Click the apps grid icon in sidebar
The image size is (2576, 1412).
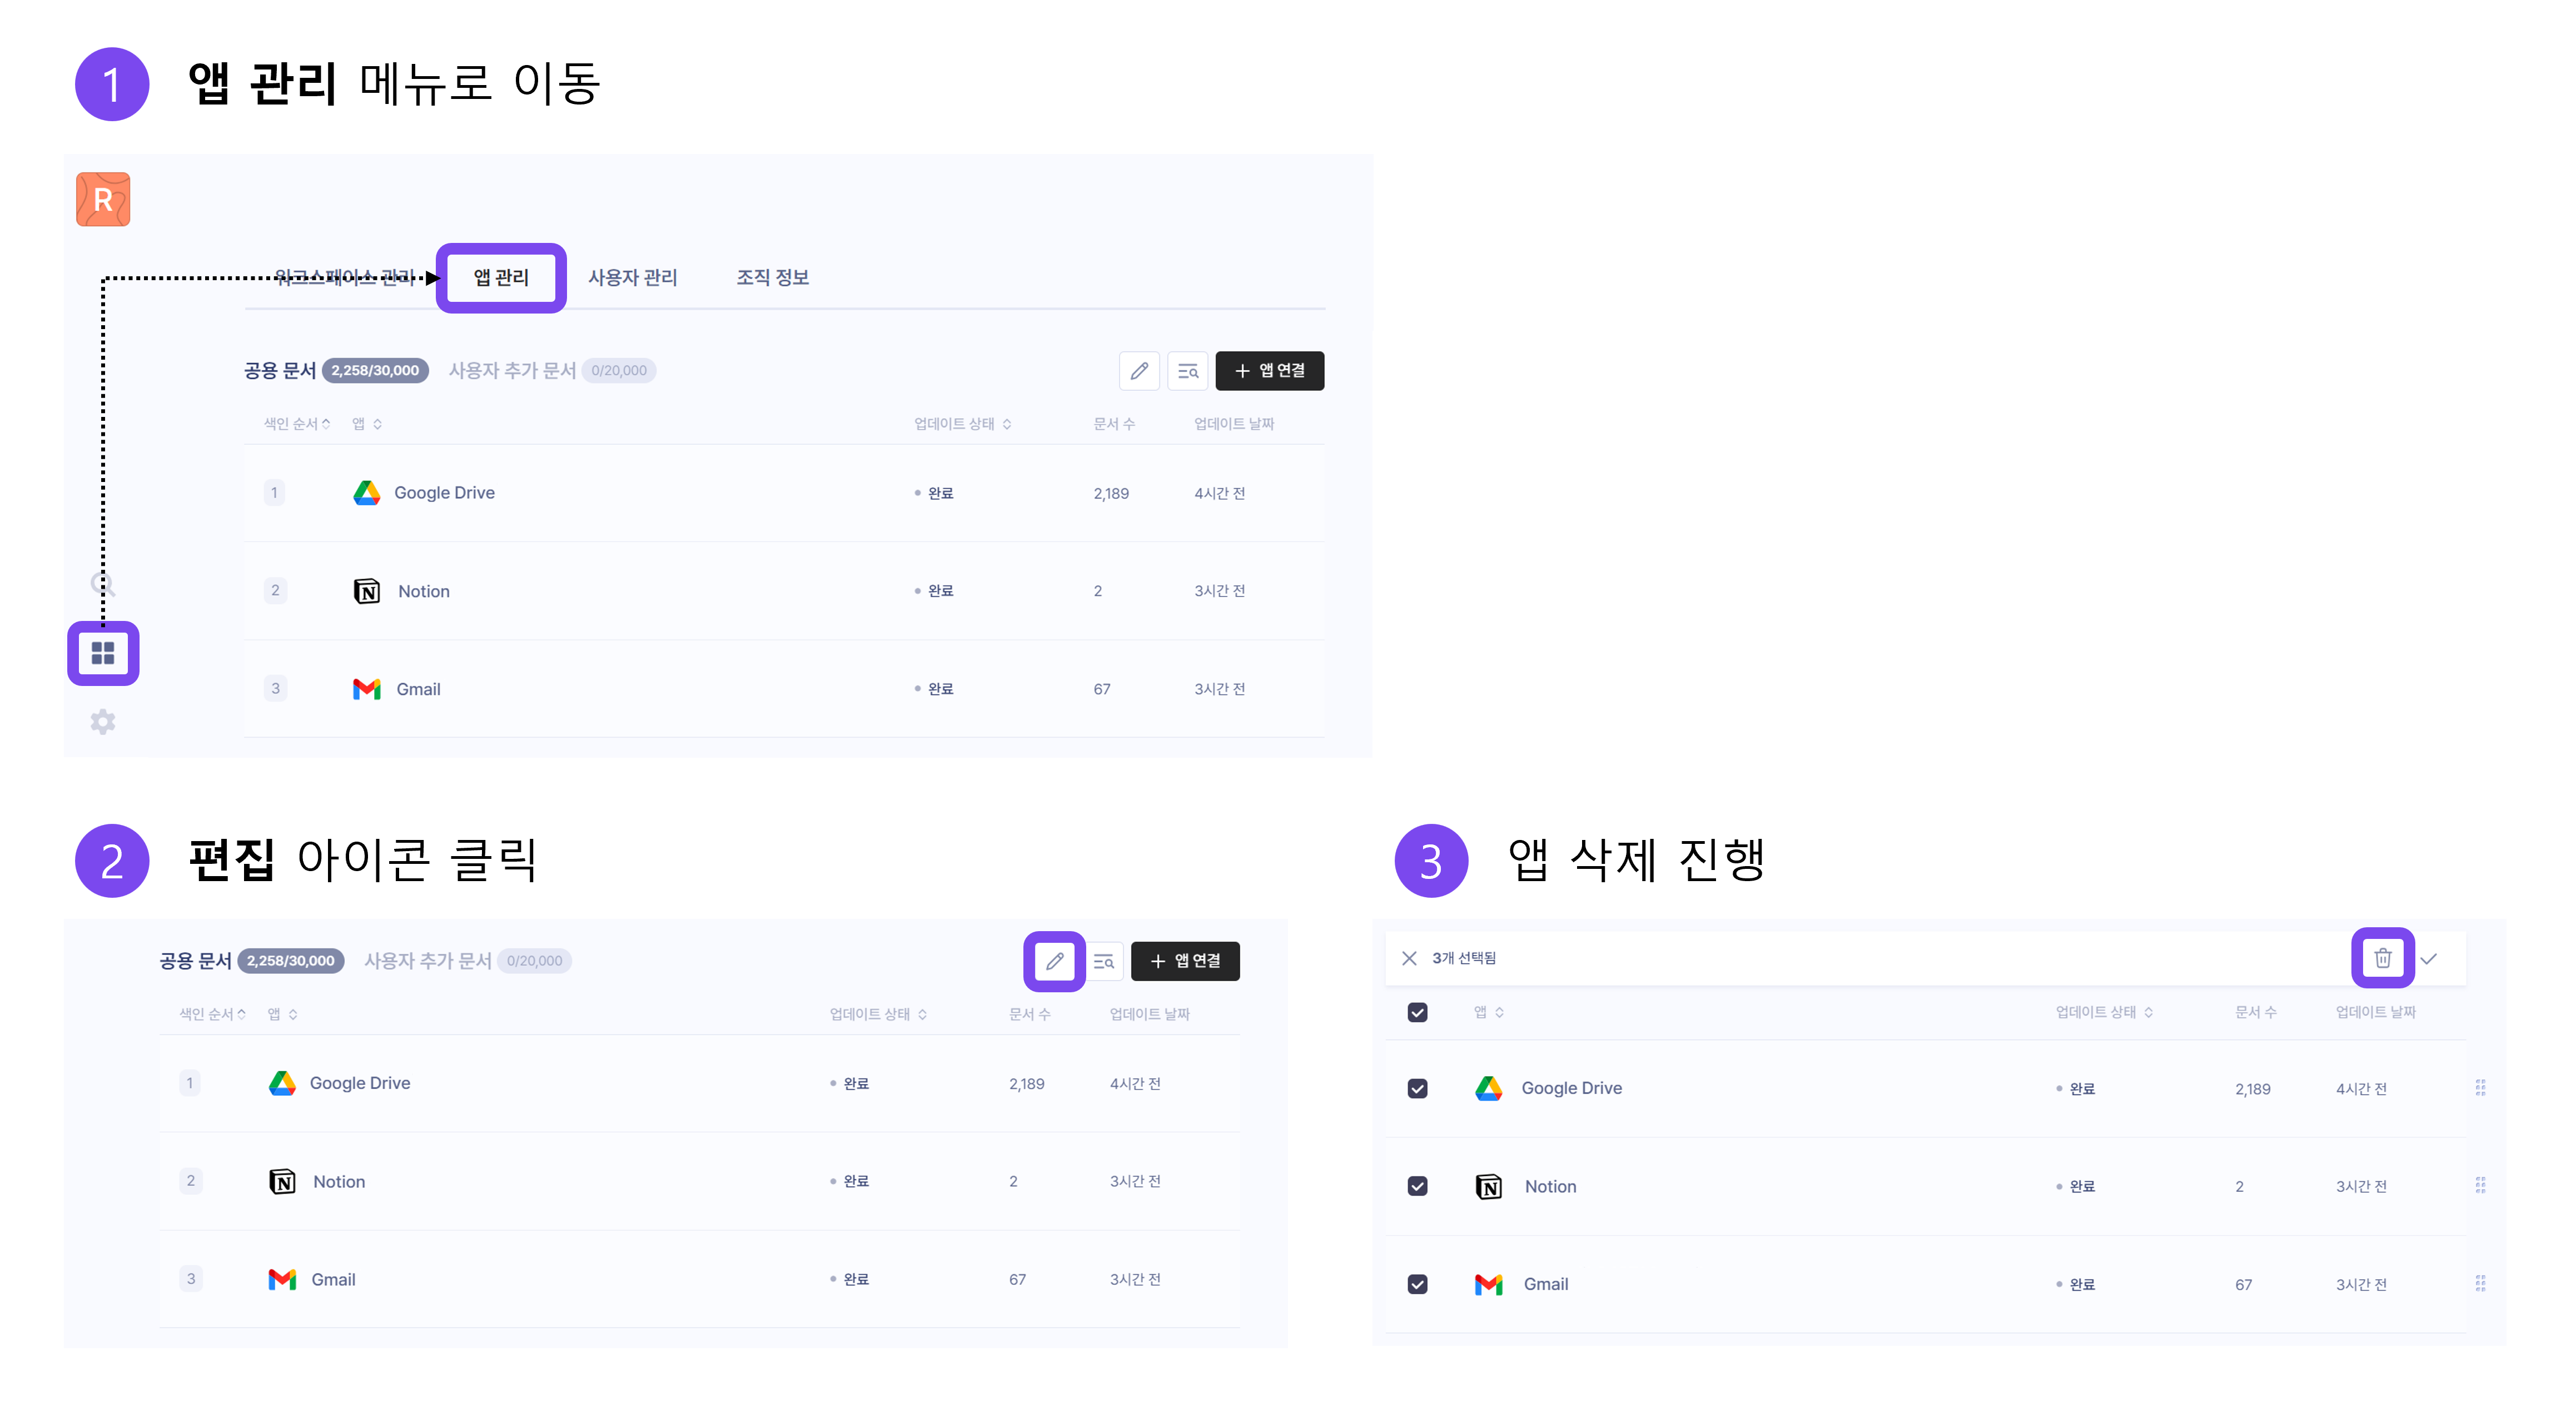point(103,653)
